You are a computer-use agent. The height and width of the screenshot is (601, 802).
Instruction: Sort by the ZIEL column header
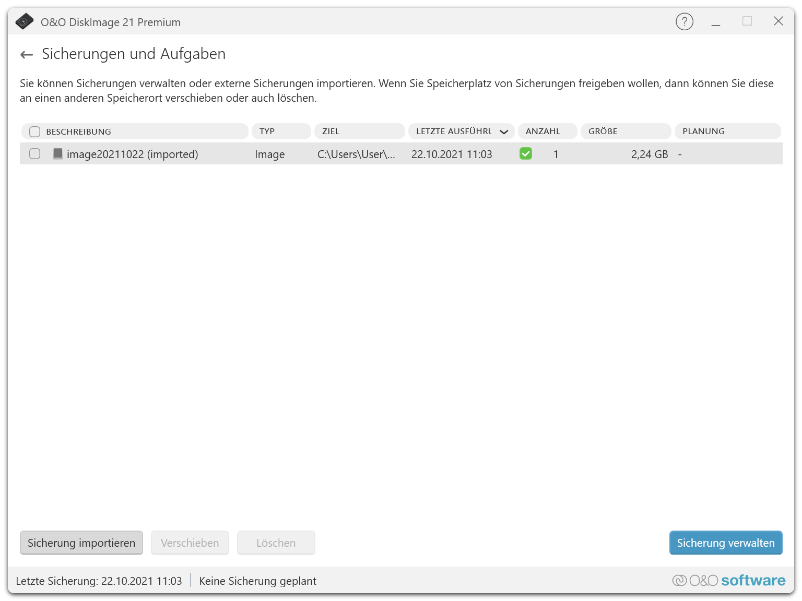tap(360, 131)
